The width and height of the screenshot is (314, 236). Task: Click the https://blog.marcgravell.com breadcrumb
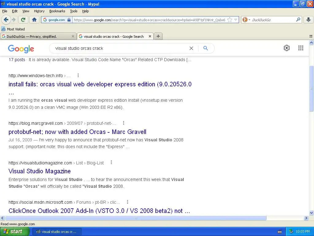point(36,123)
